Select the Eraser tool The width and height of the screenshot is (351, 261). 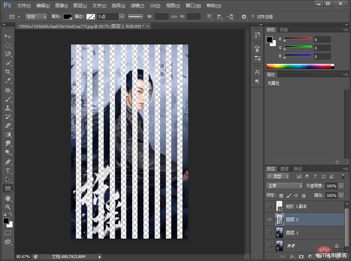[8, 126]
